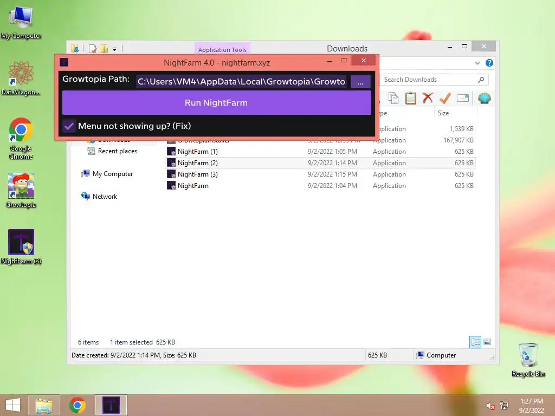Click the 167,907 KB size cell
Image resolution: width=555 pixels, height=416 pixels.
(x=459, y=140)
